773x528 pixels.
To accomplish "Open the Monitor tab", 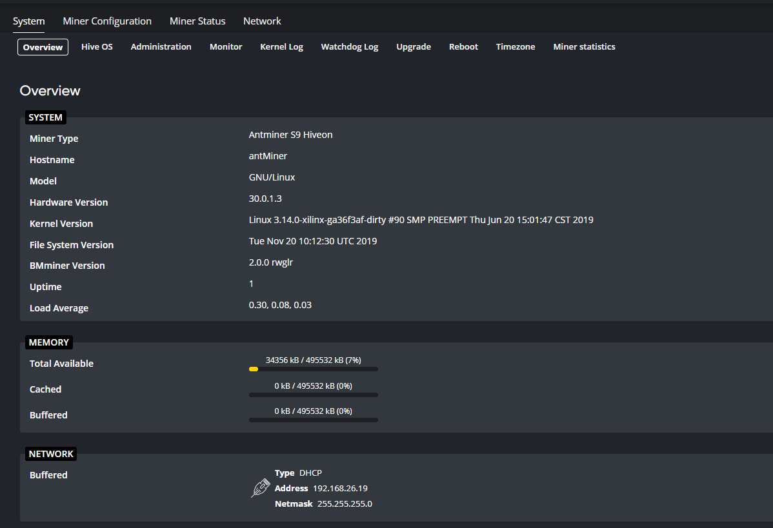I will (226, 46).
